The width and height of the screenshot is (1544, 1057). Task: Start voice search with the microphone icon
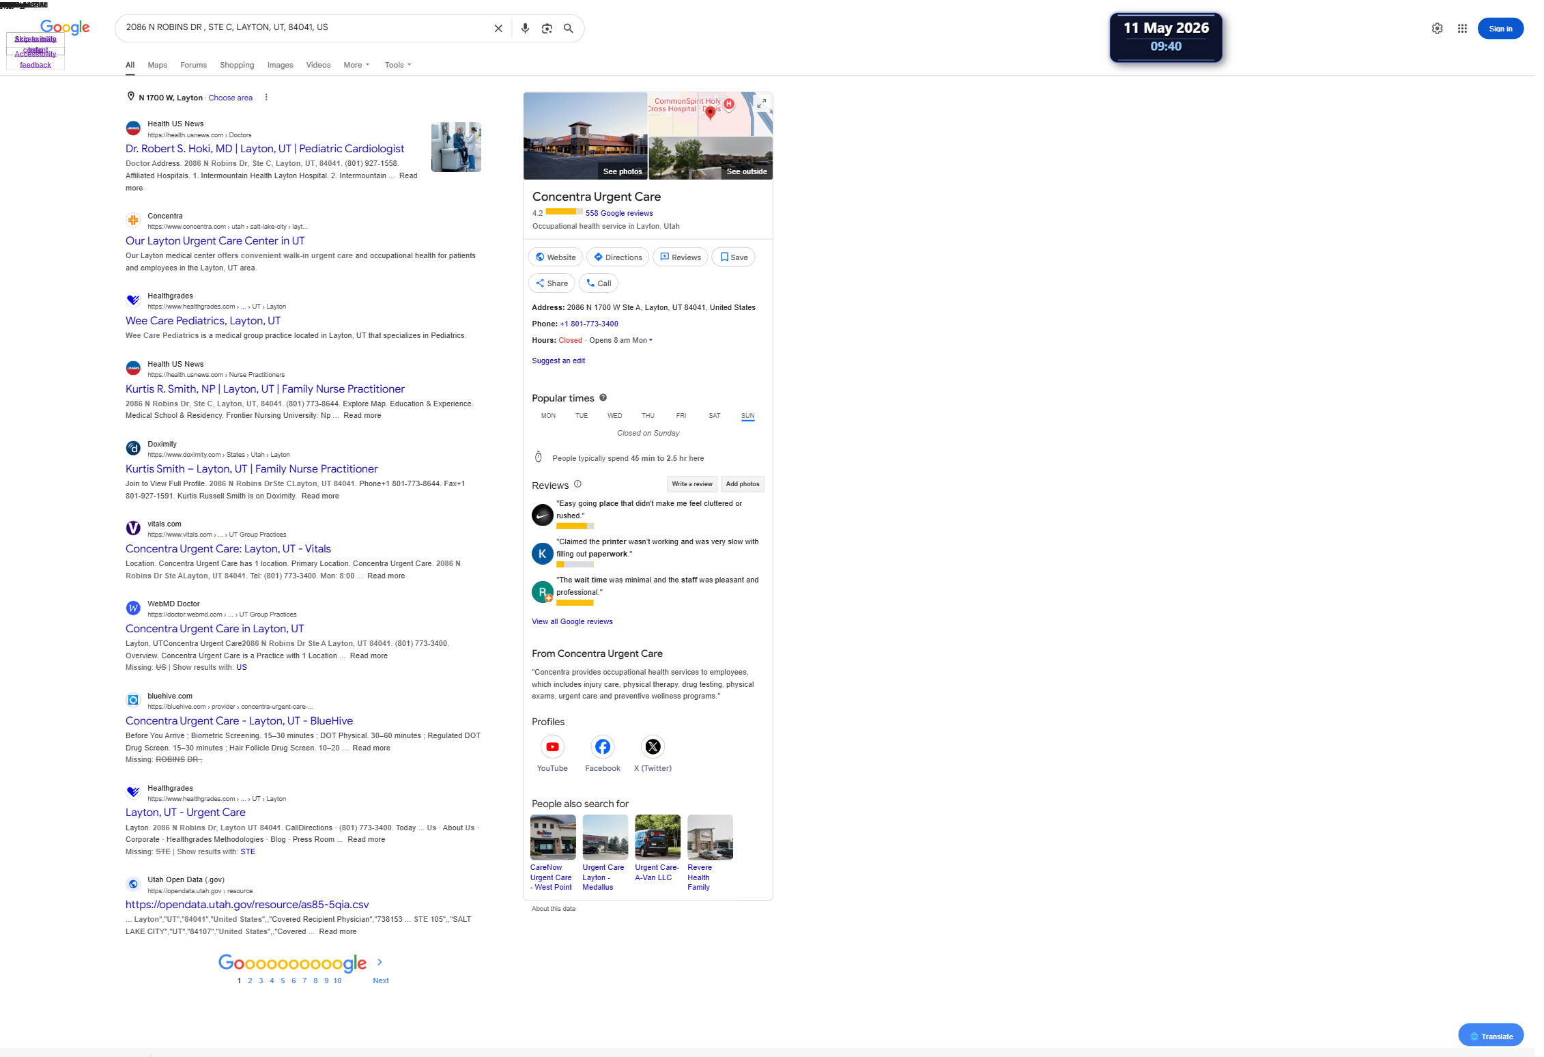click(525, 29)
